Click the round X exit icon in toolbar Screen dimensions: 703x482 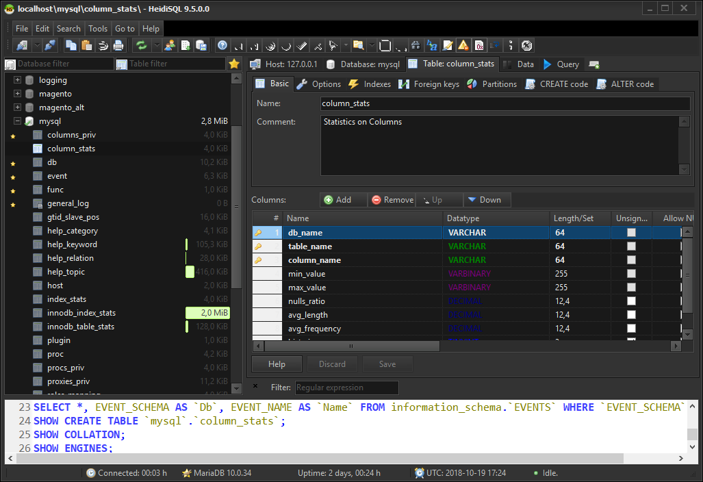(527, 45)
